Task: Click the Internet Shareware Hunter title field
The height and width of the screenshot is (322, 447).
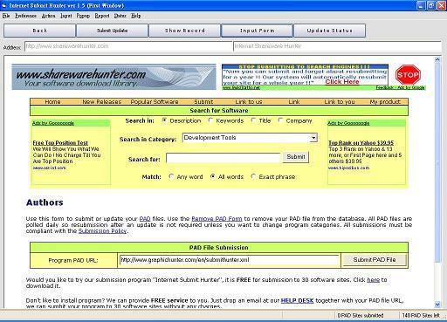Action: tap(337, 46)
